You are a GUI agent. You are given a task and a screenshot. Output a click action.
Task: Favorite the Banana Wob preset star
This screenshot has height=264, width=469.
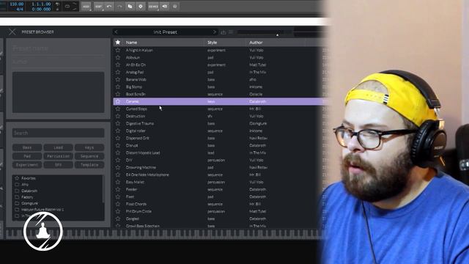pyautogui.click(x=118, y=80)
